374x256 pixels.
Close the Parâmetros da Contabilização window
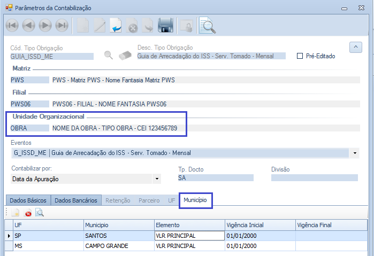tap(361, 8)
